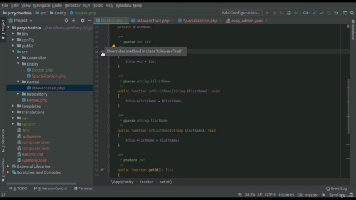Click the yellow intention bulb icon

point(113,47)
